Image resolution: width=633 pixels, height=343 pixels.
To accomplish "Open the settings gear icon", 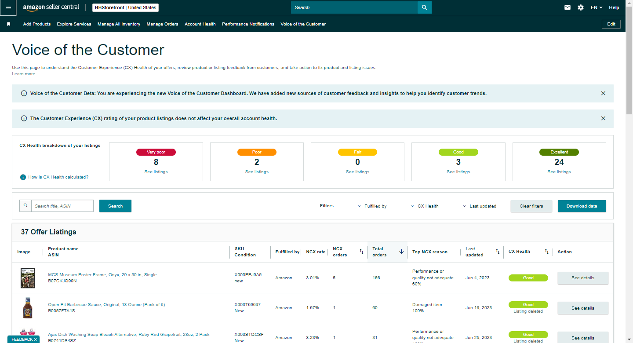I will (x=581, y=7).
